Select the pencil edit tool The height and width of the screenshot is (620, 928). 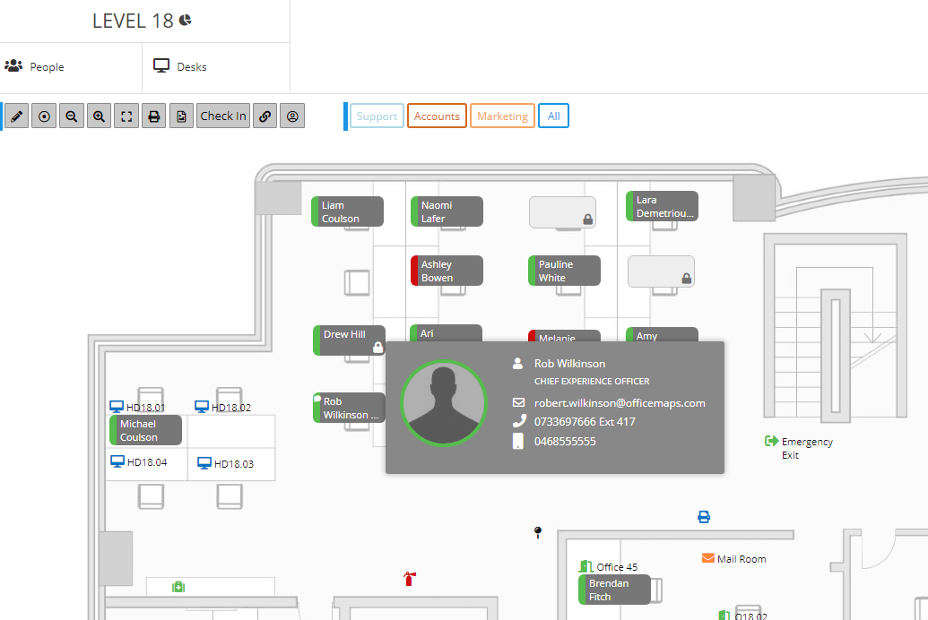click(15, 116)
